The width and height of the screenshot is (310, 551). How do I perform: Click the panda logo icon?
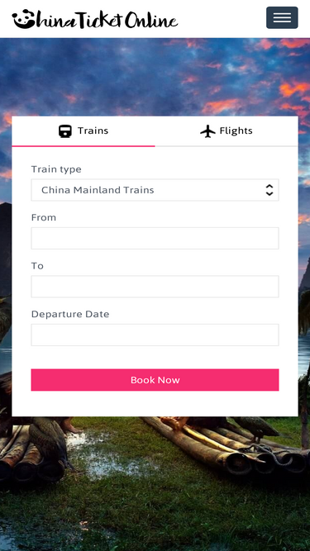pyautogui.click(x=23, y=19)
